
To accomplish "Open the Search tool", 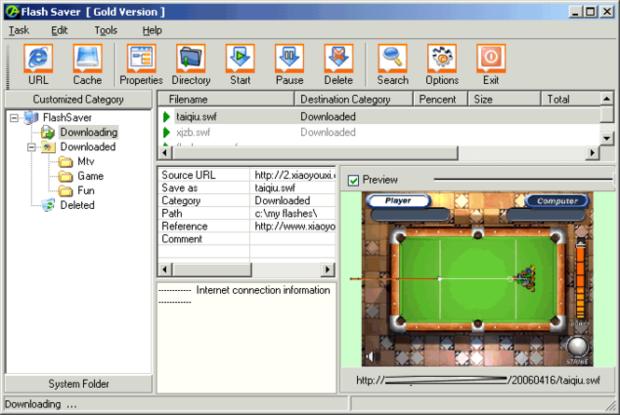I will click(393, 65).
